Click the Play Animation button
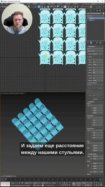105x187 pixels. [65, 183]
